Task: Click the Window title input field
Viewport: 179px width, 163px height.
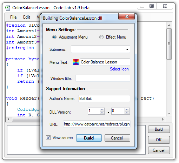Action: (x=103, y=78)
